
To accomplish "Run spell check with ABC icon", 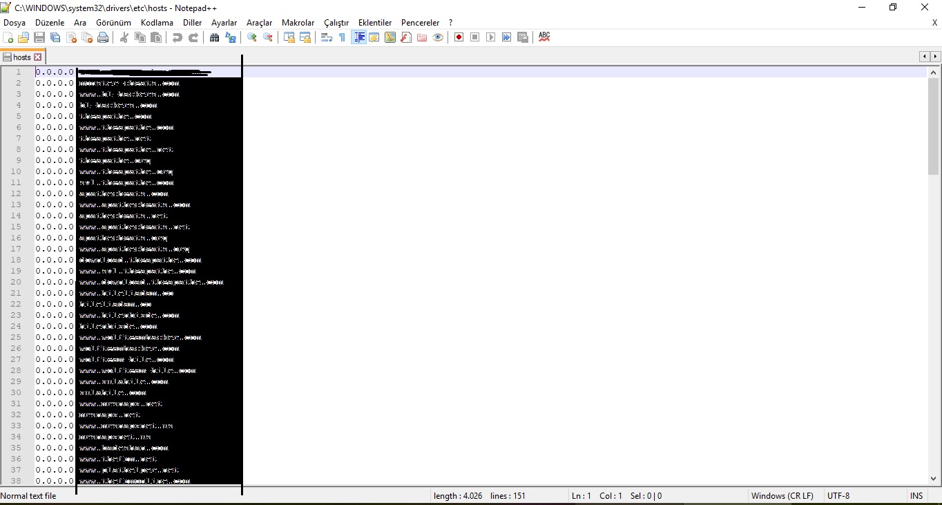I will pyautogui.click(x=544, y=37).
